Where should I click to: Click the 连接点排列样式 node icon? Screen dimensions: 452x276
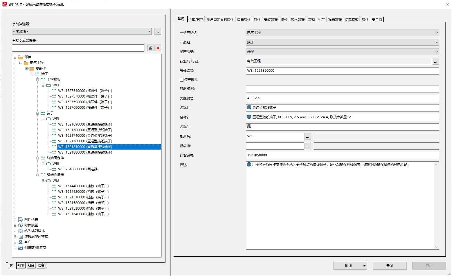[x=21, y=236]
